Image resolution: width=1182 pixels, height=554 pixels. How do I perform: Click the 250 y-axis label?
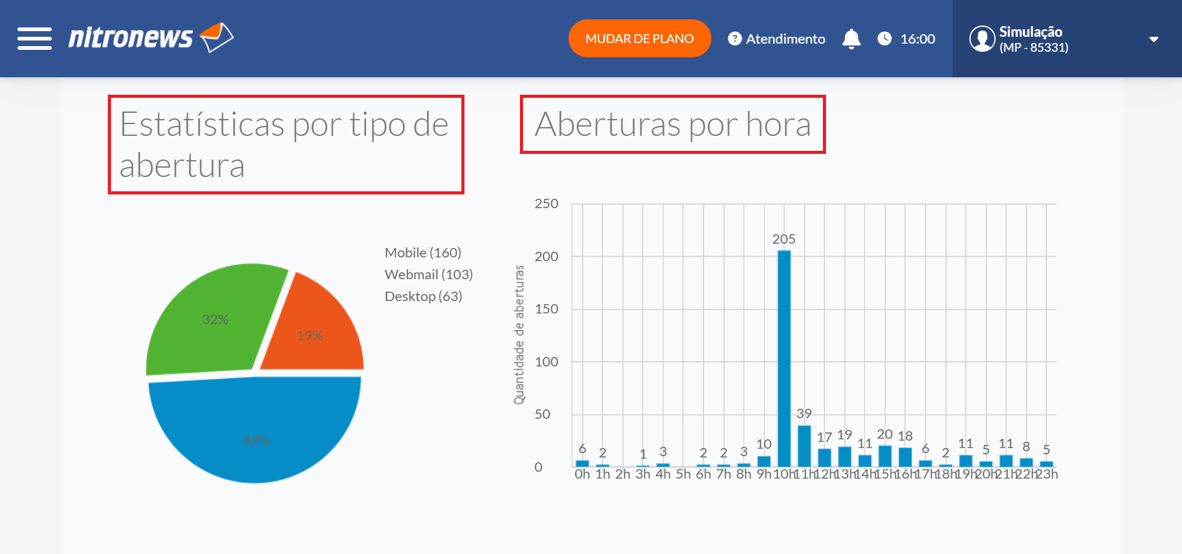[546, 204]
